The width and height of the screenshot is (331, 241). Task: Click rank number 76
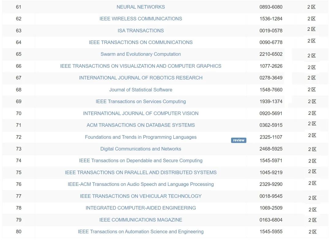(x=19, y=184)
